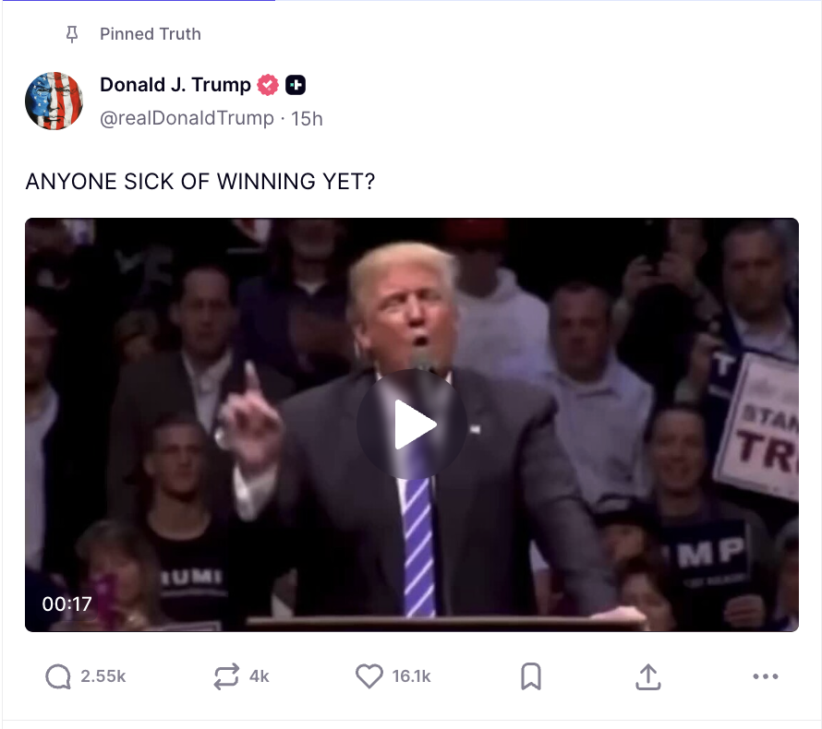Click the @realDonaldTrump handle
Screen dimensions: 822x729
coord(187,118)
